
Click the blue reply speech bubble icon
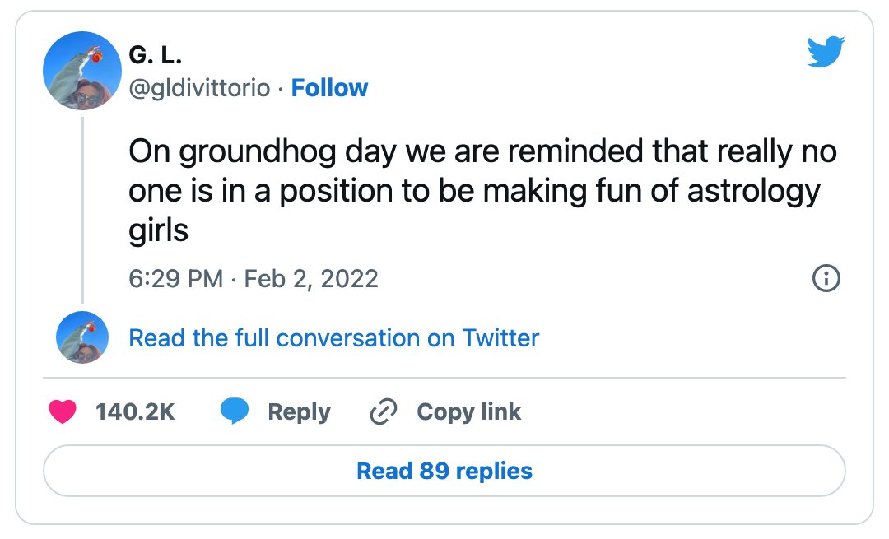coord(234,411)
